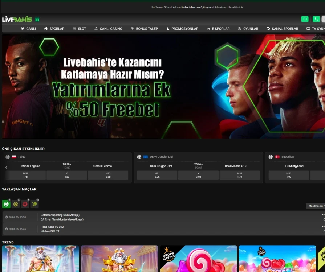Open the Drops & Wins lollipop game thumbnail
325x272 pixels.
[198, 259]
